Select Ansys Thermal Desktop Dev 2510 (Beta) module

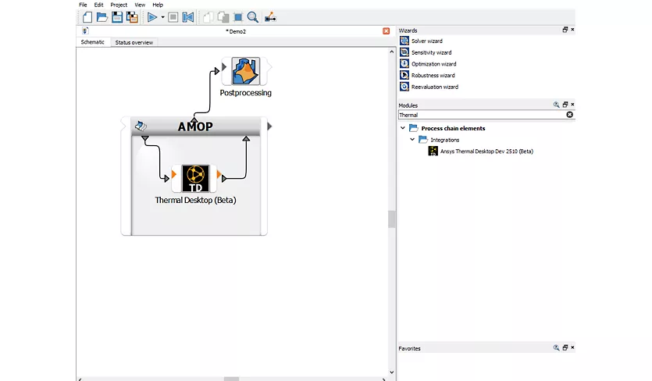486,151
